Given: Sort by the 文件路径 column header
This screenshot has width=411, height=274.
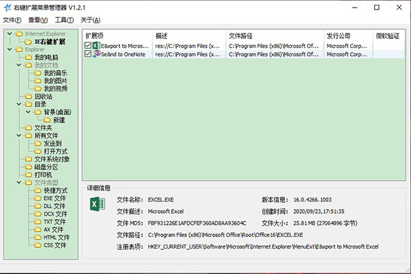Looking at the screenshot, I should 275,36.
